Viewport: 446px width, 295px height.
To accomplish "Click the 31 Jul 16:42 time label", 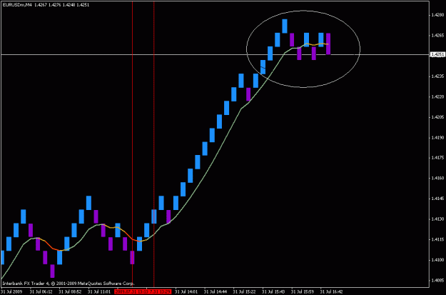I will pyautogui.click(x=331, y=292).
